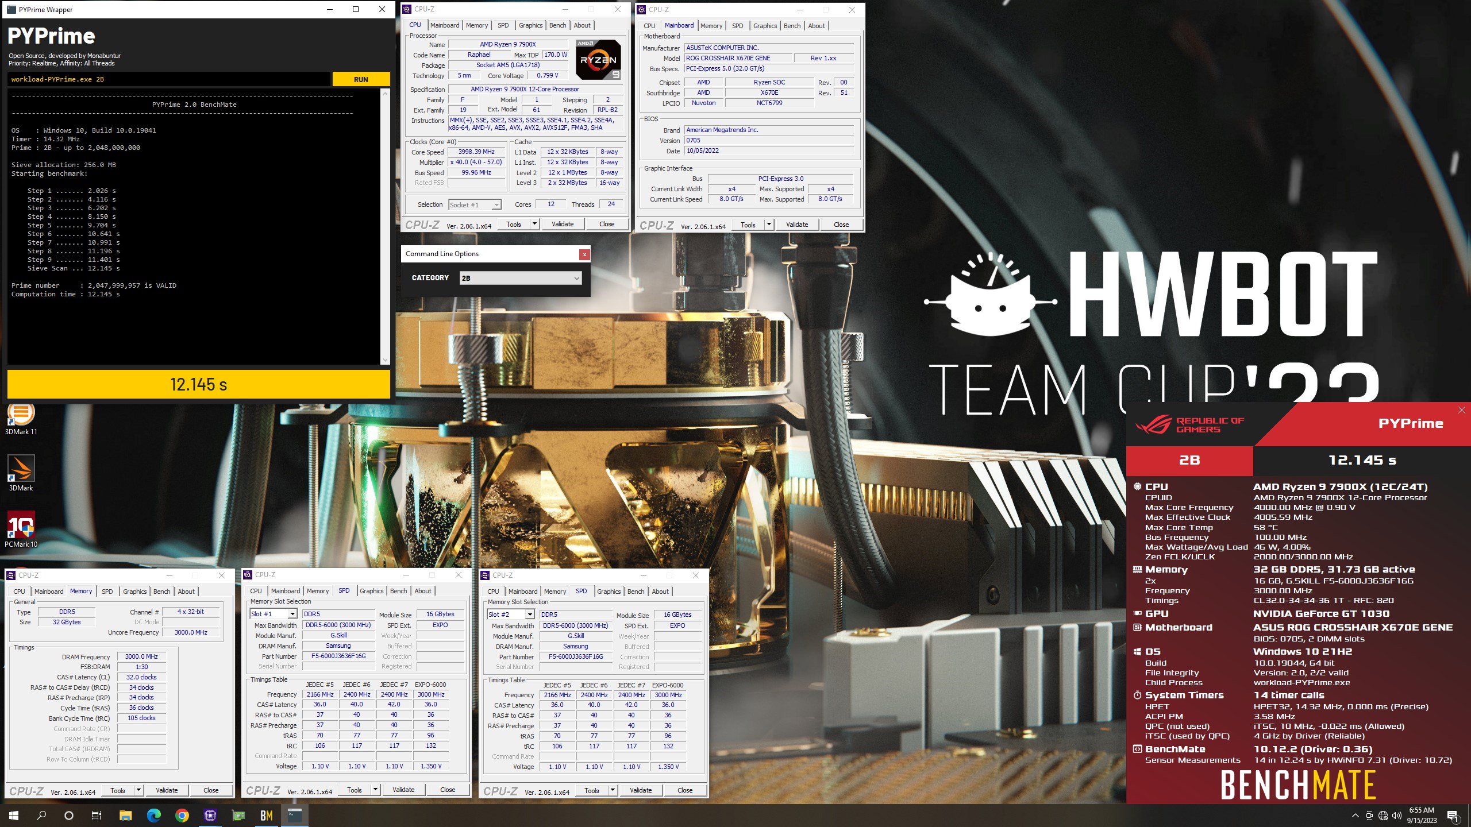This screenshot has height=827, width=1471.
Task: Click the red 2B category badge in BenchMate
Action: click(1189, 460)
